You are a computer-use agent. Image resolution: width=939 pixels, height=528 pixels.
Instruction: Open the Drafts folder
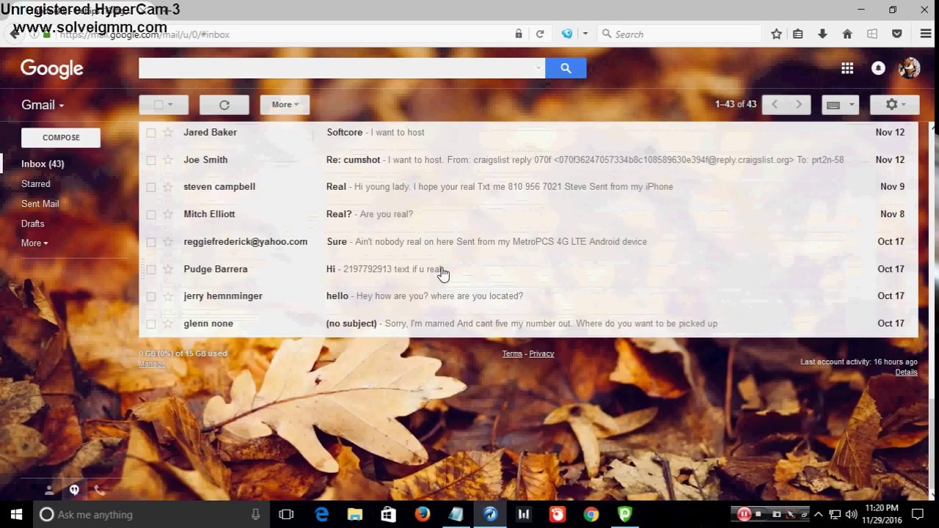[33, 224]
